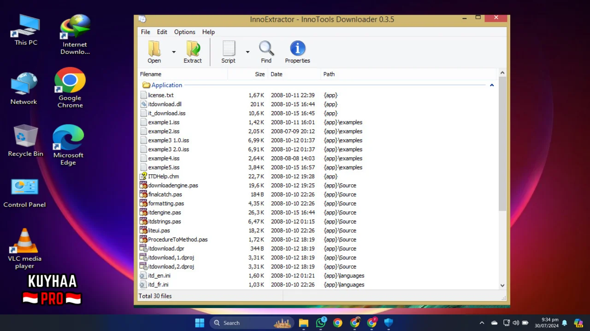Open the Network desktop icon

pyautogui.click(x=24, y=88)
